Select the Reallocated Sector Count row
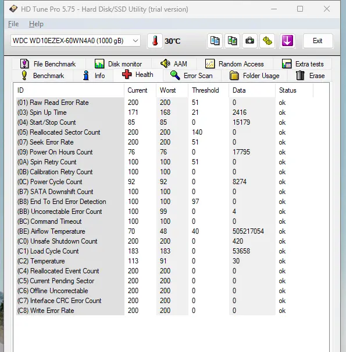This screenshot has height=352, width=346. [165, 132]
